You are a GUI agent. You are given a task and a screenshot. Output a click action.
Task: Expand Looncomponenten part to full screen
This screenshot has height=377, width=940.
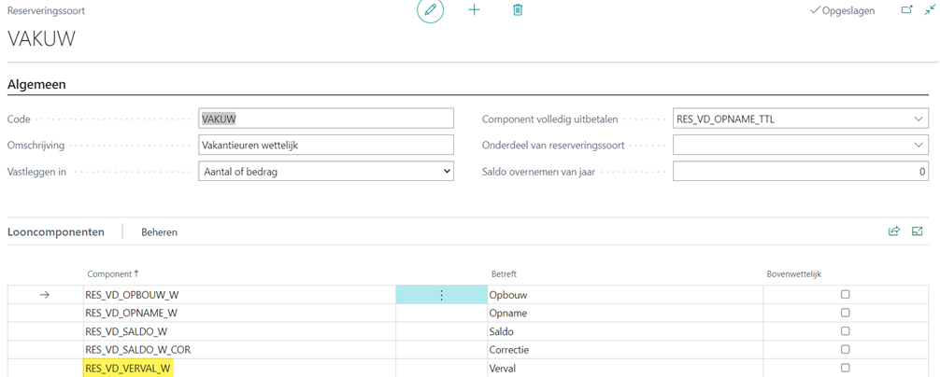click(918, 231)
